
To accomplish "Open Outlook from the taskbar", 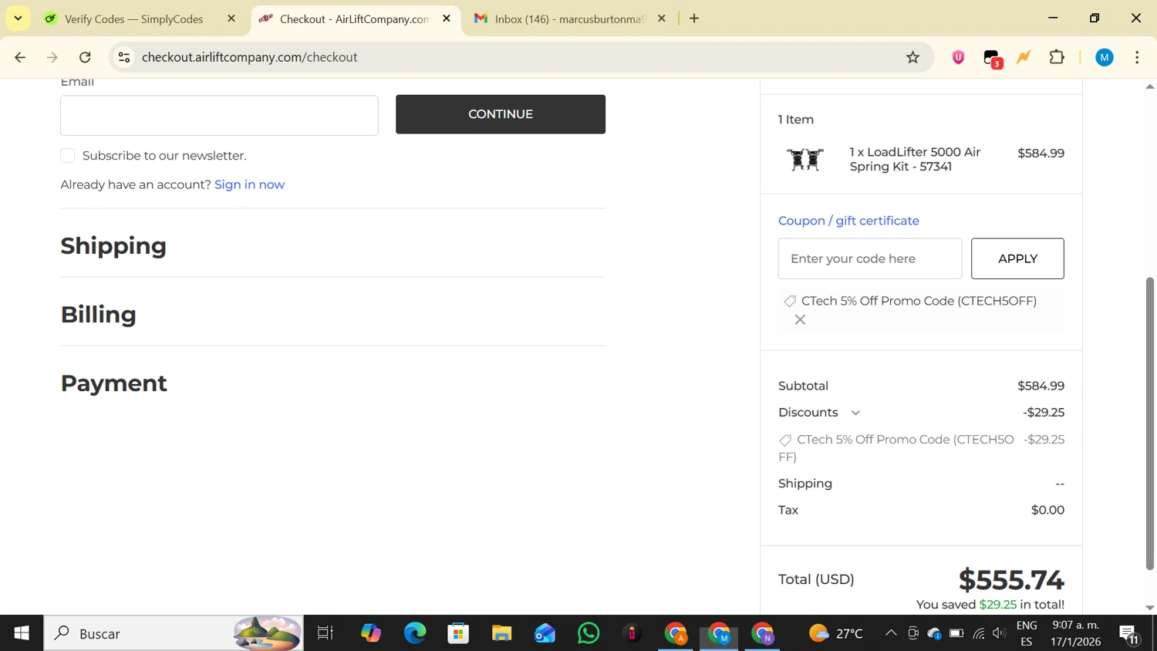I will click(x=545, y=633).
